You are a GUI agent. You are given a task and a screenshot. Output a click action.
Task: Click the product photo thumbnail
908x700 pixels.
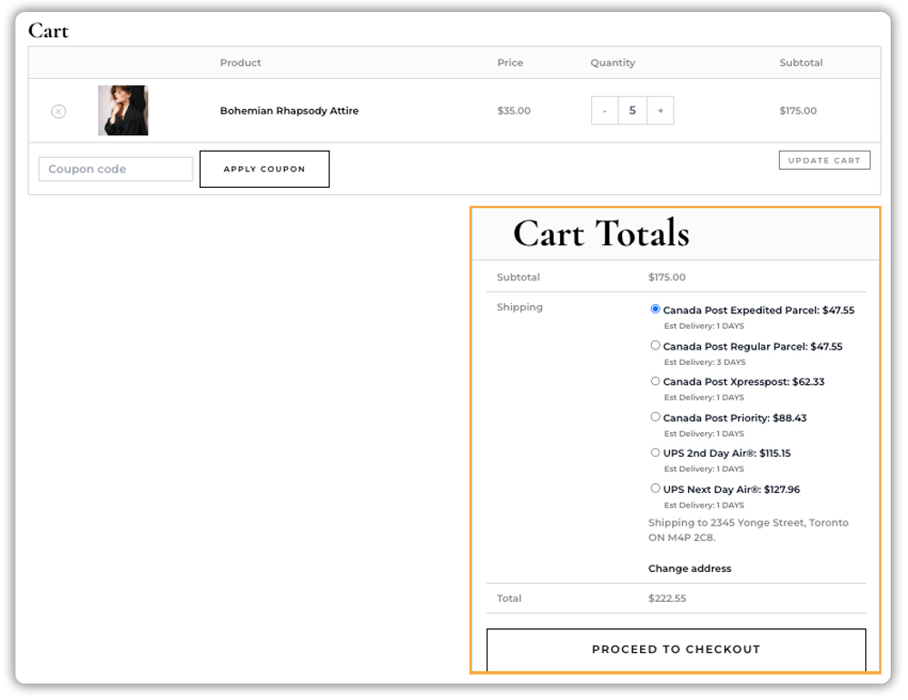pyautogui.click(x=123, y=110)
